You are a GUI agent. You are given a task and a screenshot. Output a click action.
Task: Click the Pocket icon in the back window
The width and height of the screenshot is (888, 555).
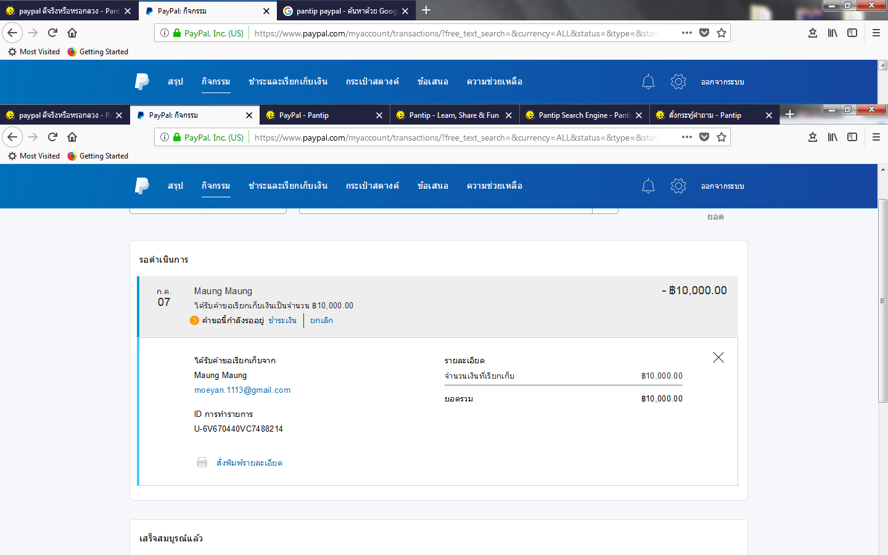(704, 33)
